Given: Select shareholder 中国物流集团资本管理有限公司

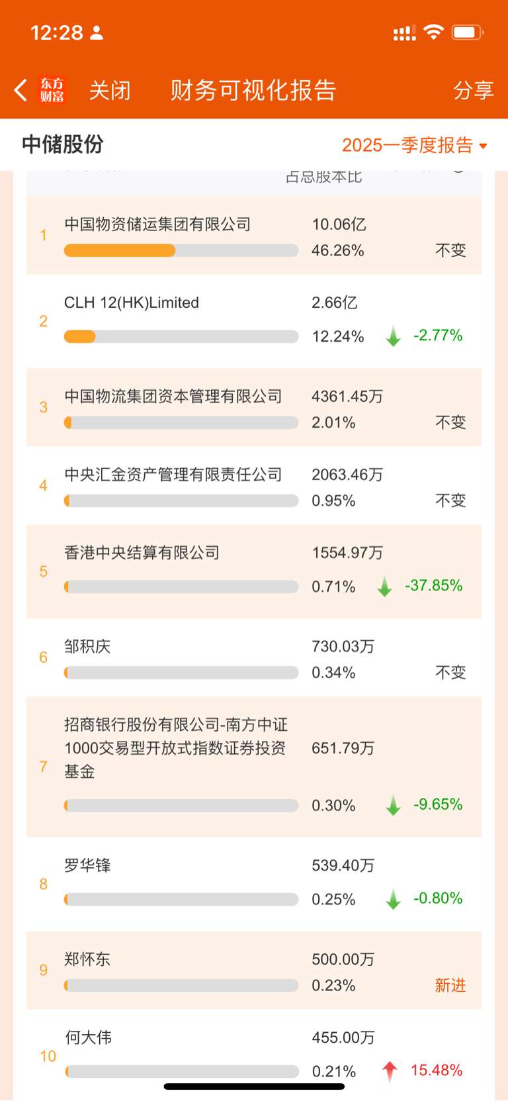Looking at the screenshot, I should [254, 407].
